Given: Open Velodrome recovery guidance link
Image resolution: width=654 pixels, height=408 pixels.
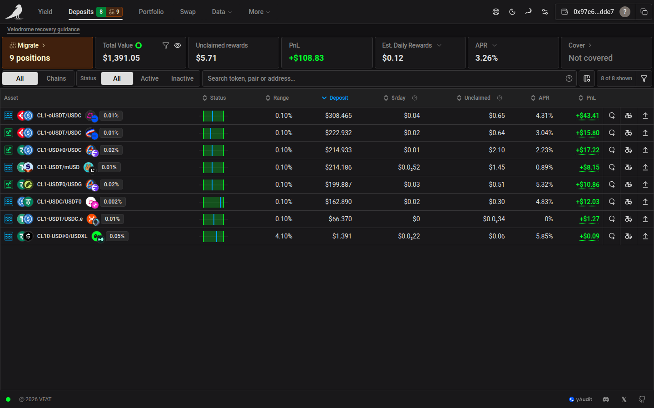Looking at the screenshot, I should pyautogui.click(x=43, y=29).
